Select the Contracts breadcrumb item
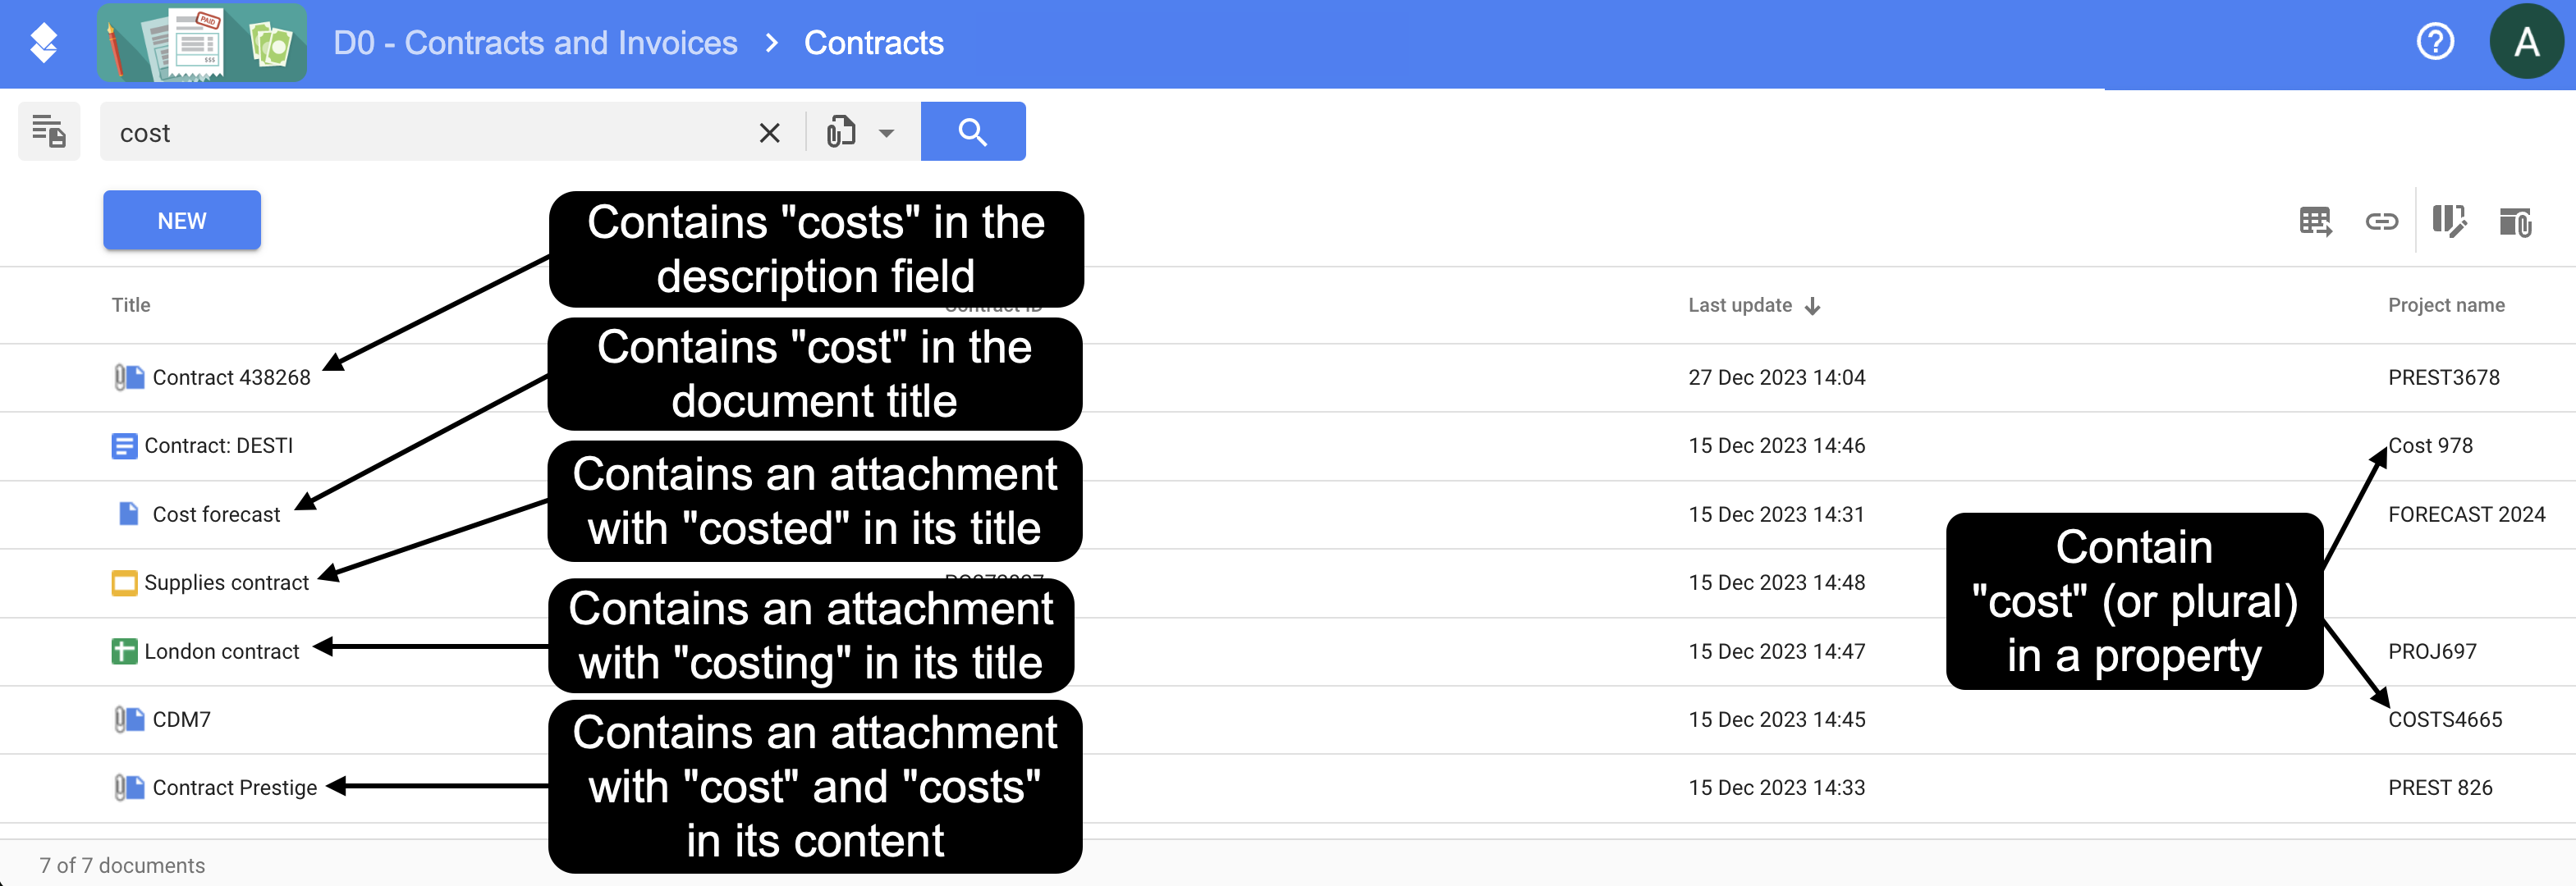Image resolution: width=2576 pixels, height=886 pixels. 873,43
